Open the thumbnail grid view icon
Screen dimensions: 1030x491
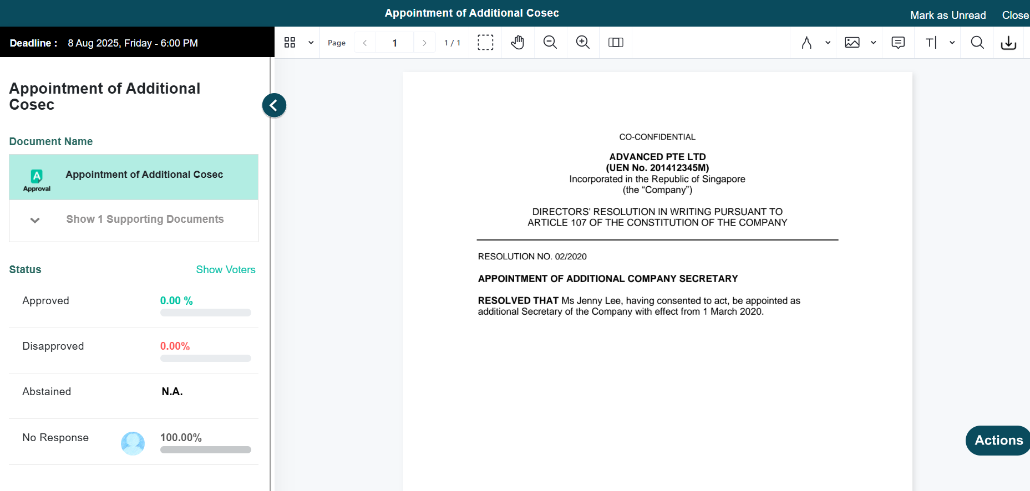click(x=290, y=43)
